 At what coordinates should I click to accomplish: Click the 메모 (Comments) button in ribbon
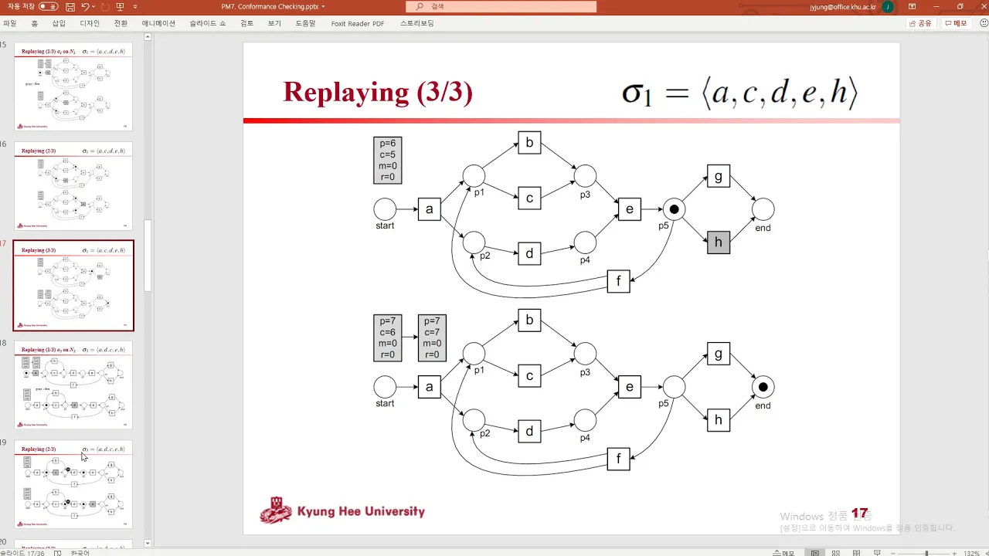click(x=956, y=23)
